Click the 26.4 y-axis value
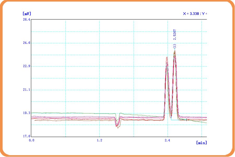 (27, 19)
